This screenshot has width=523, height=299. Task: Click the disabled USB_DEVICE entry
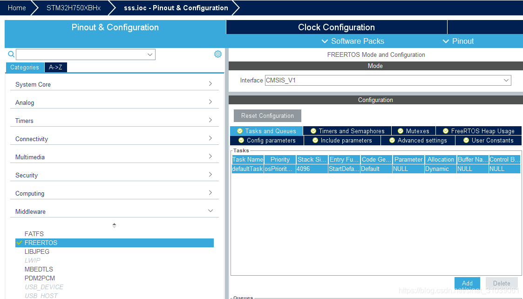pos(44,287)
